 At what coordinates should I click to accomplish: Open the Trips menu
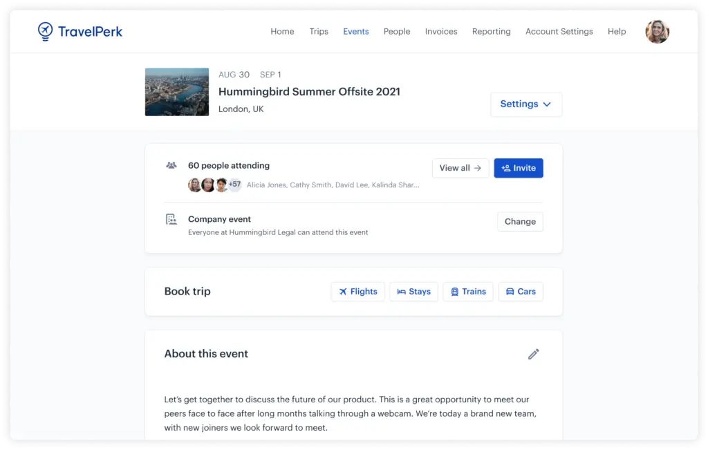point(319,32)
